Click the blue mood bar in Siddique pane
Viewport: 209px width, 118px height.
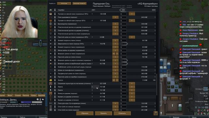click(x=26, y=102)
